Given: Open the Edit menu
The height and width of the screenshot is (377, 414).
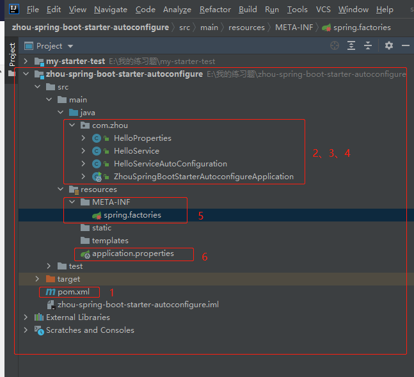Looking at the screenshot, I should [x=54, y=10].
